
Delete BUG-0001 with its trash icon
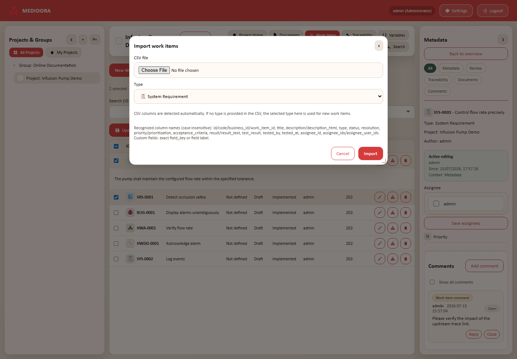(x=406, y=213)
